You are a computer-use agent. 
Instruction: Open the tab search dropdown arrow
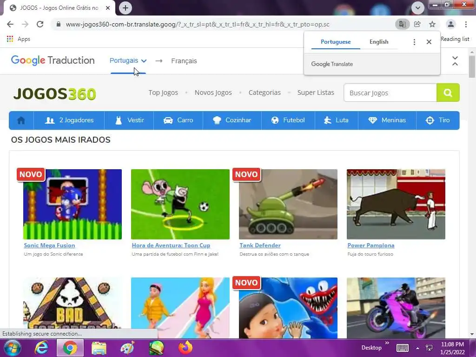coord(418,8)
